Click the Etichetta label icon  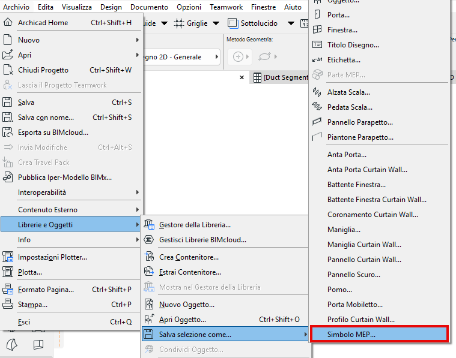317,59
